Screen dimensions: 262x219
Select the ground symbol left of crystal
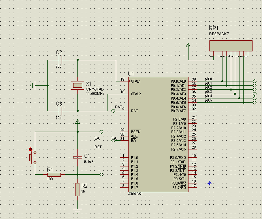pos(34,85)
